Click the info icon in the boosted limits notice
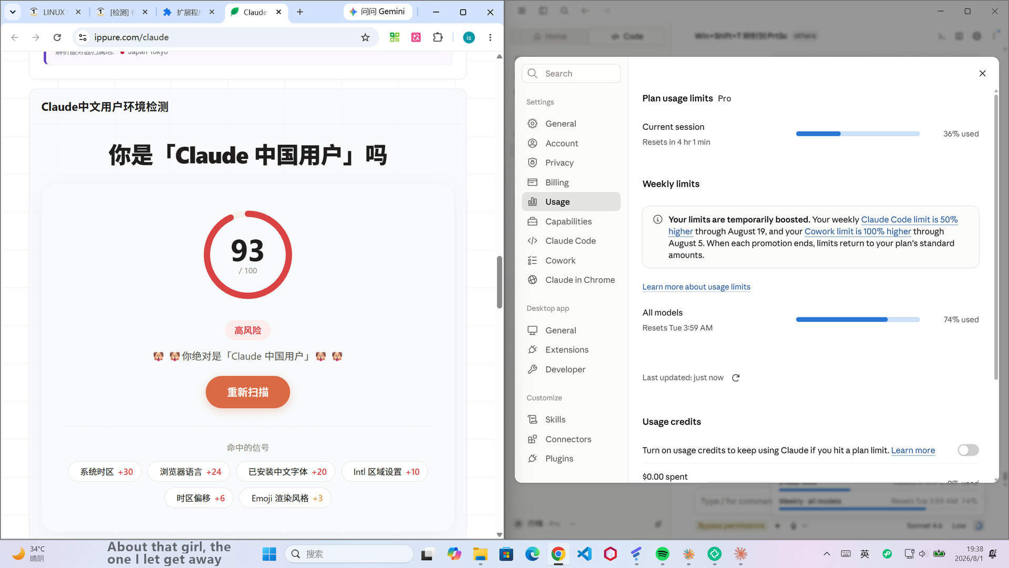Image resolution: width=1009 pixels, height=568 pixels. pyautogui.click(x=657, y=219)
